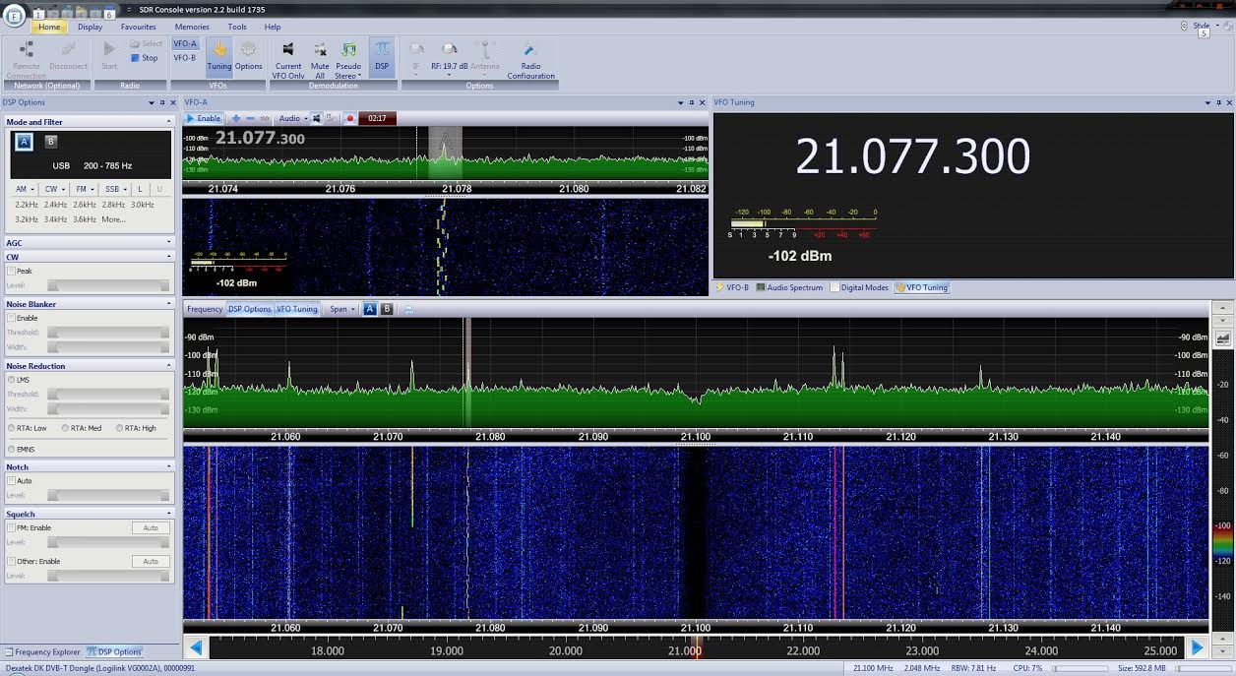1236x676 pixels.
Task: Choose the 2.4kHz filter width
Action: (55, 204)
